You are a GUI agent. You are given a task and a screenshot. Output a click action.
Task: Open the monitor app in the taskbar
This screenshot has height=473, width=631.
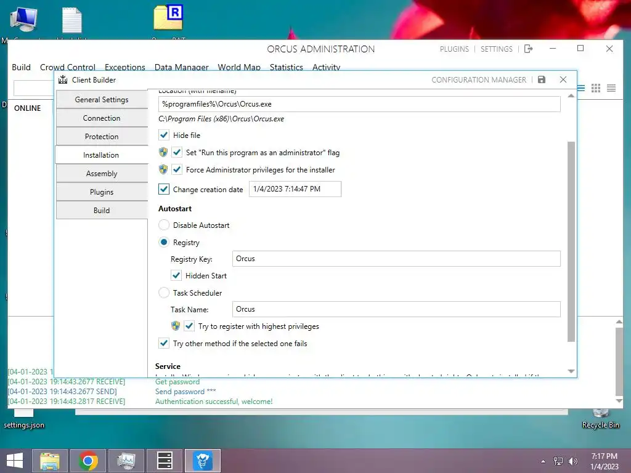[x=126, y=461]
